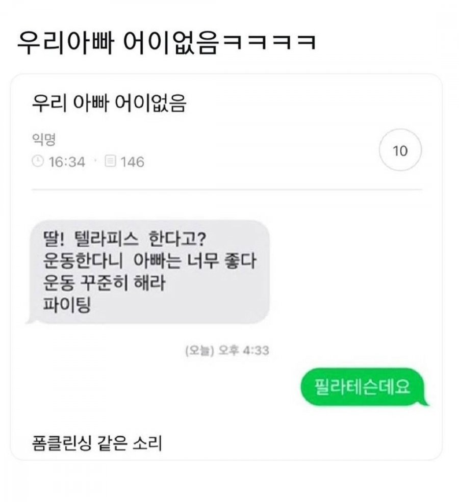Image resolution: width=459 pixels, height=502 pixels.
Task: Click the view count number 146
Action: click(132, 162)
